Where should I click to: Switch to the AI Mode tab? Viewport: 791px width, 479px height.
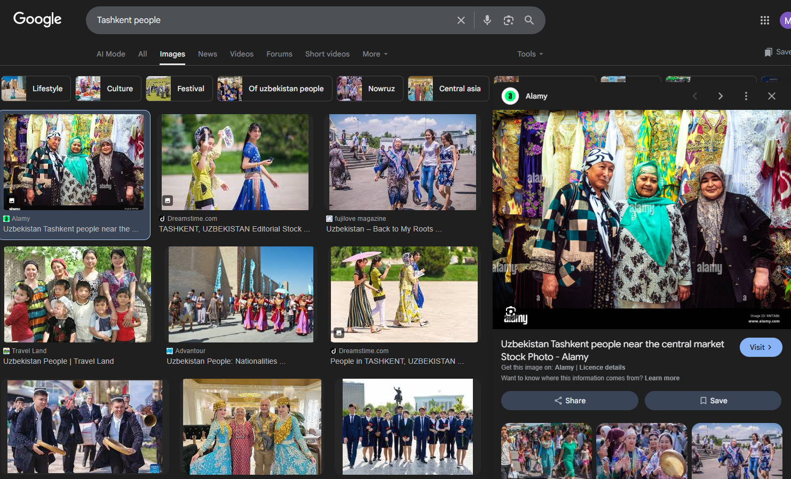(x=111, y=54)
